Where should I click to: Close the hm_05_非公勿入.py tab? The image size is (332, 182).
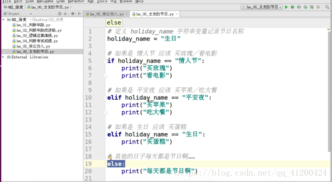tap(127, 14)
